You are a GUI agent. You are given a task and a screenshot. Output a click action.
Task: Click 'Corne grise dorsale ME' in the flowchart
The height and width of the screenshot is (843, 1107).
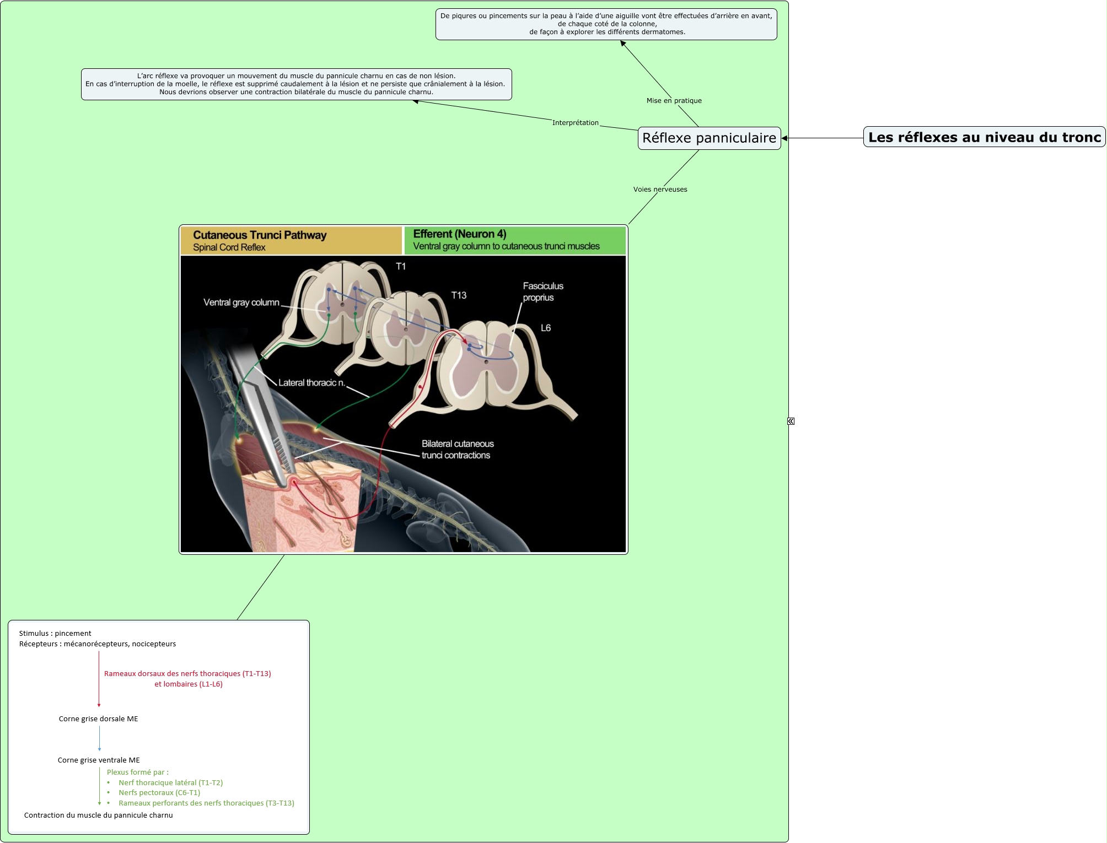tap(98, 719)
